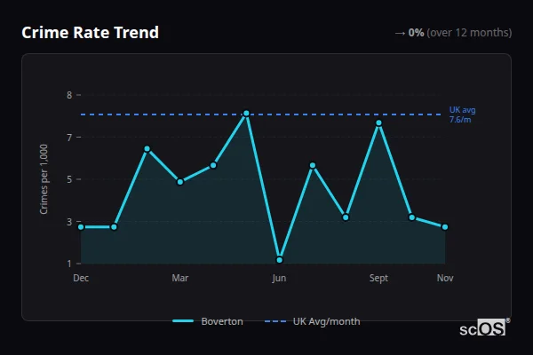This screenshot has width=533, height=355.
Task: Click the dashed UK Avg legend swatch
Action: tap(275, 321)
